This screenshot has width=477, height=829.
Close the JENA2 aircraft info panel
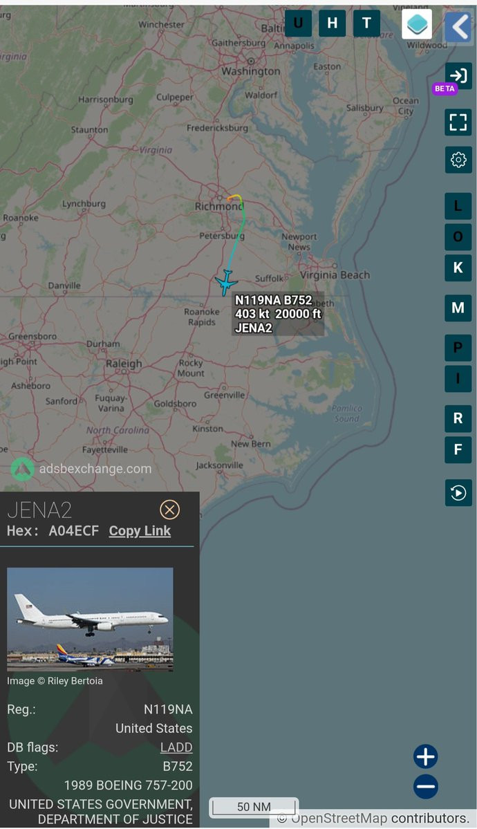[169, 510]
